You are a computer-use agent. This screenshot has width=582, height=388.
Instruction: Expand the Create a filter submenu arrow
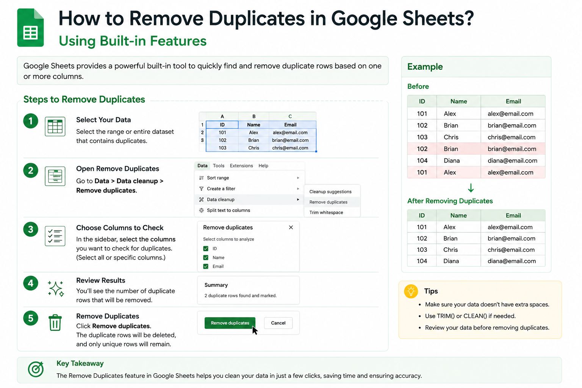tap(298, 189)
